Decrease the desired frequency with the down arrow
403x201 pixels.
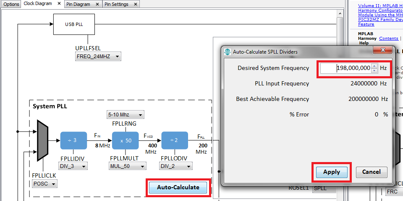(x=374, y=70)
